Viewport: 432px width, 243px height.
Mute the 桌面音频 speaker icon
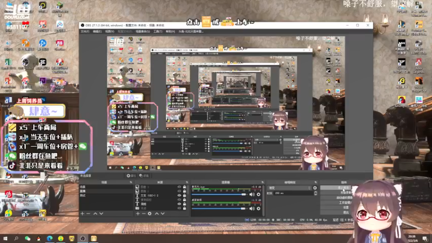pyautogui.click(x=252, y=208)
